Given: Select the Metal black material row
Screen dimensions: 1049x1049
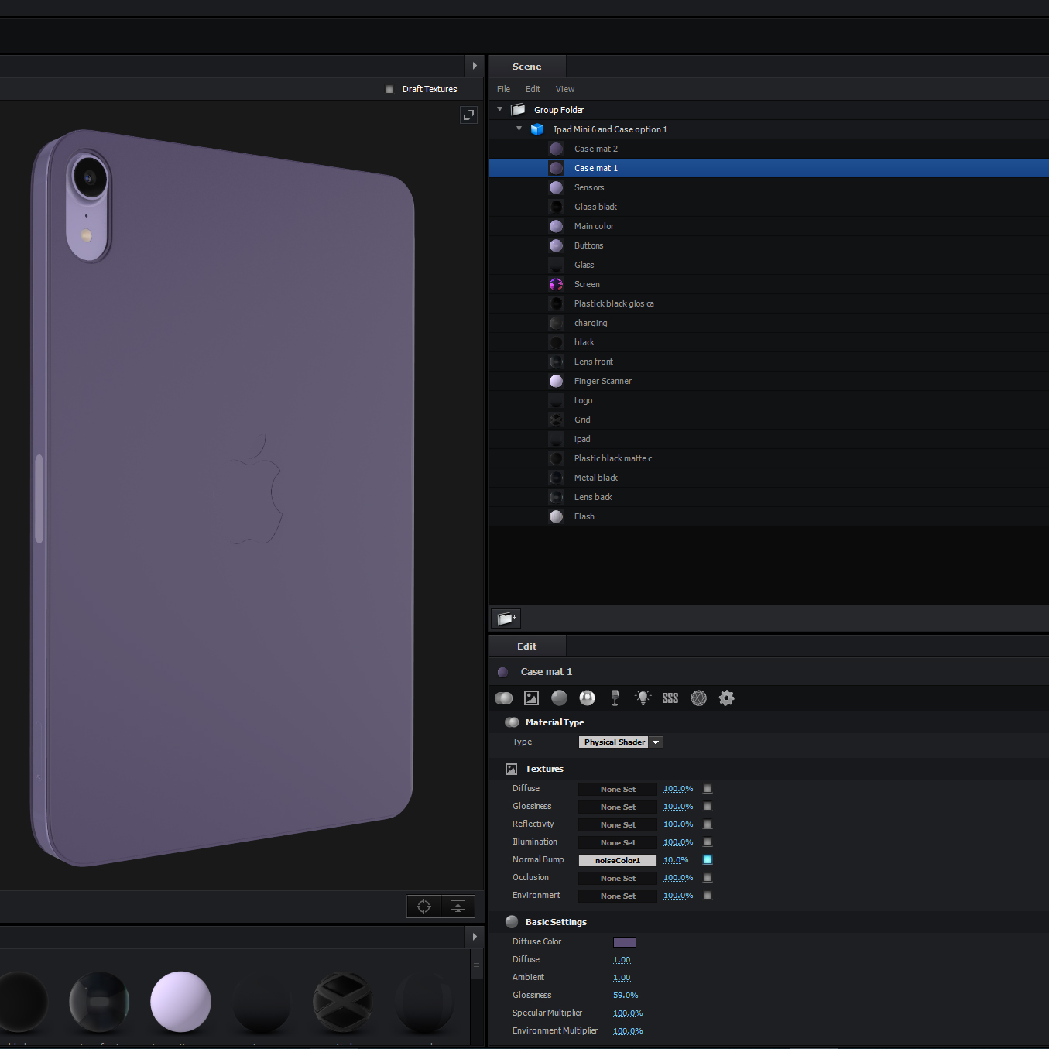Looking at the screenshot, I should 769,478.
